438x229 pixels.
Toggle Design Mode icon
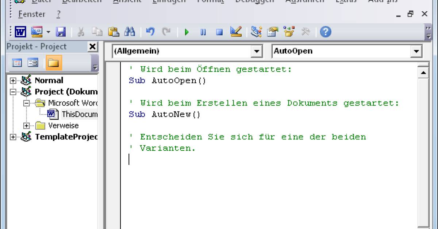point(236,32)
